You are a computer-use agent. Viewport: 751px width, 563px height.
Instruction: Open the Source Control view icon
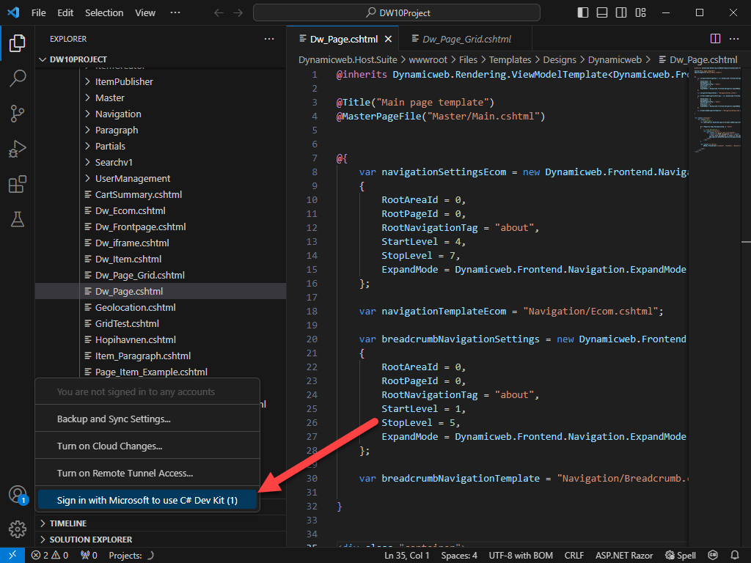[x=18, y=114]
